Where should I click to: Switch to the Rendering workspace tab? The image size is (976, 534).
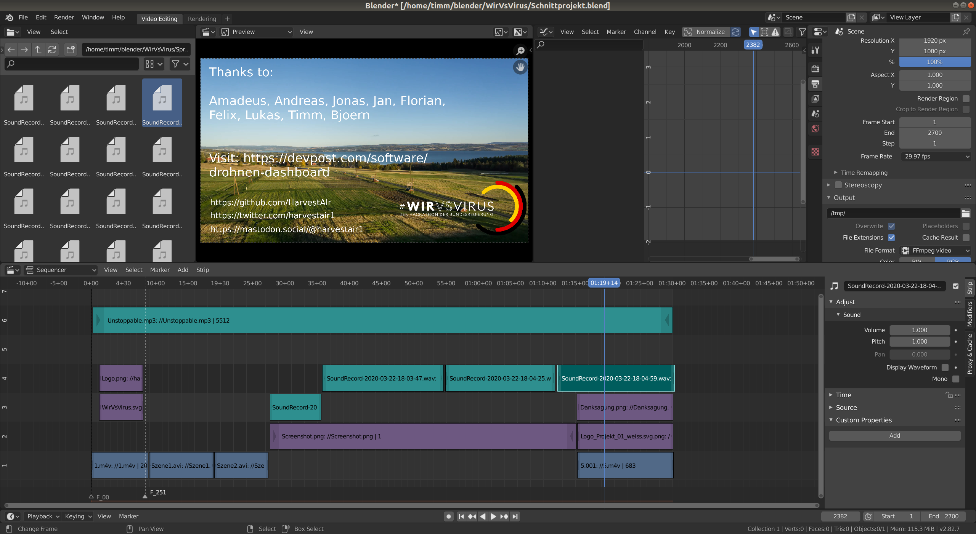tap(202, 19)
